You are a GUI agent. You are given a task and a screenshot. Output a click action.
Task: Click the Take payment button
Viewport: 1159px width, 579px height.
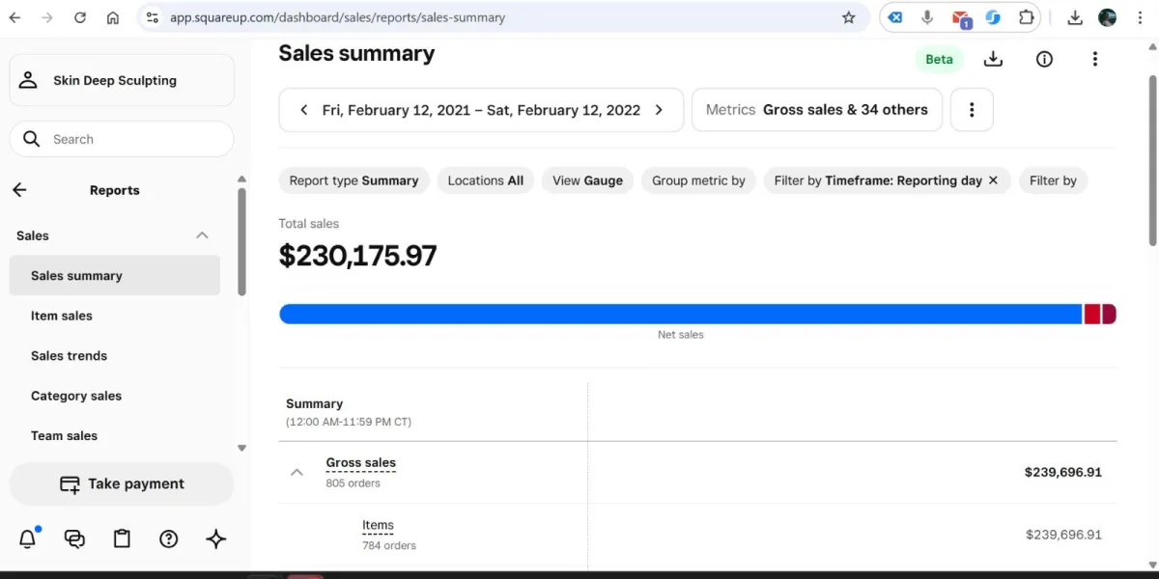click(x=122, y=484)
